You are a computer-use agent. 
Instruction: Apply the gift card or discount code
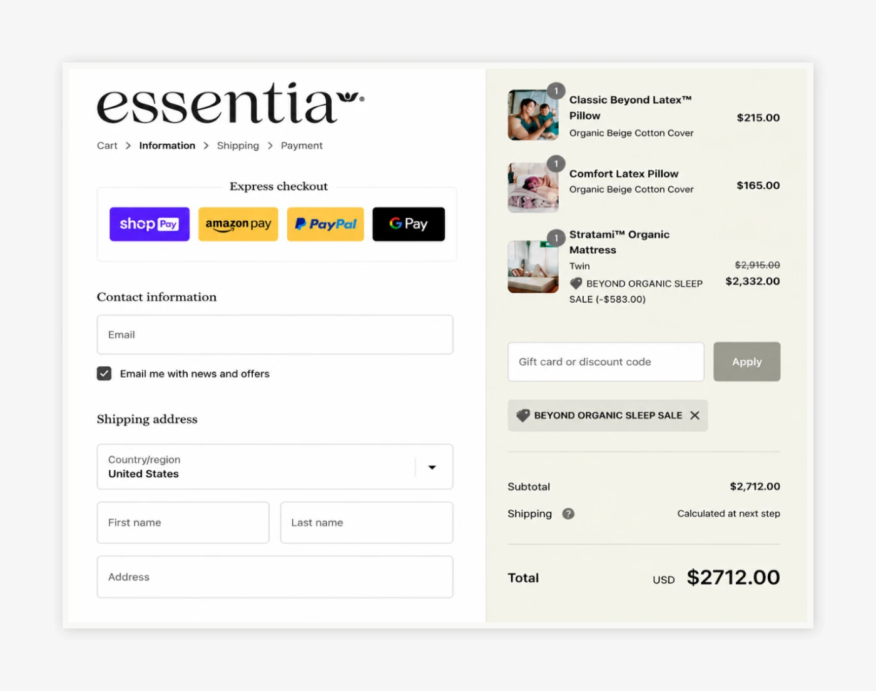(x=746, y=361)
